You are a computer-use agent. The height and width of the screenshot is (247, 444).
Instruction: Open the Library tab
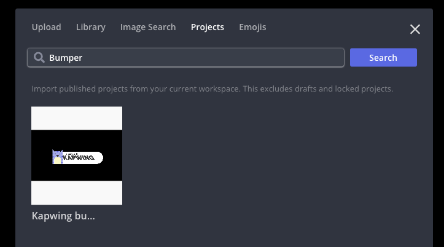[90, 27]
